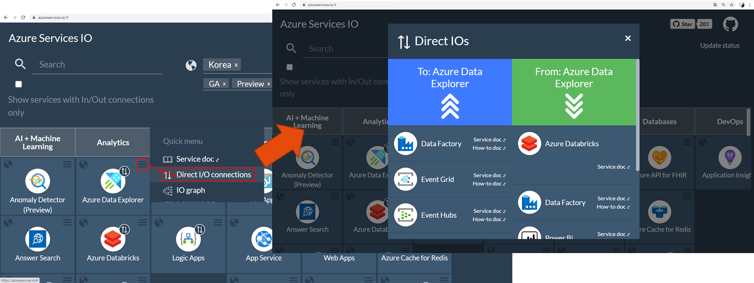Open How-to doc link for From Data Factory

[613, 207]
